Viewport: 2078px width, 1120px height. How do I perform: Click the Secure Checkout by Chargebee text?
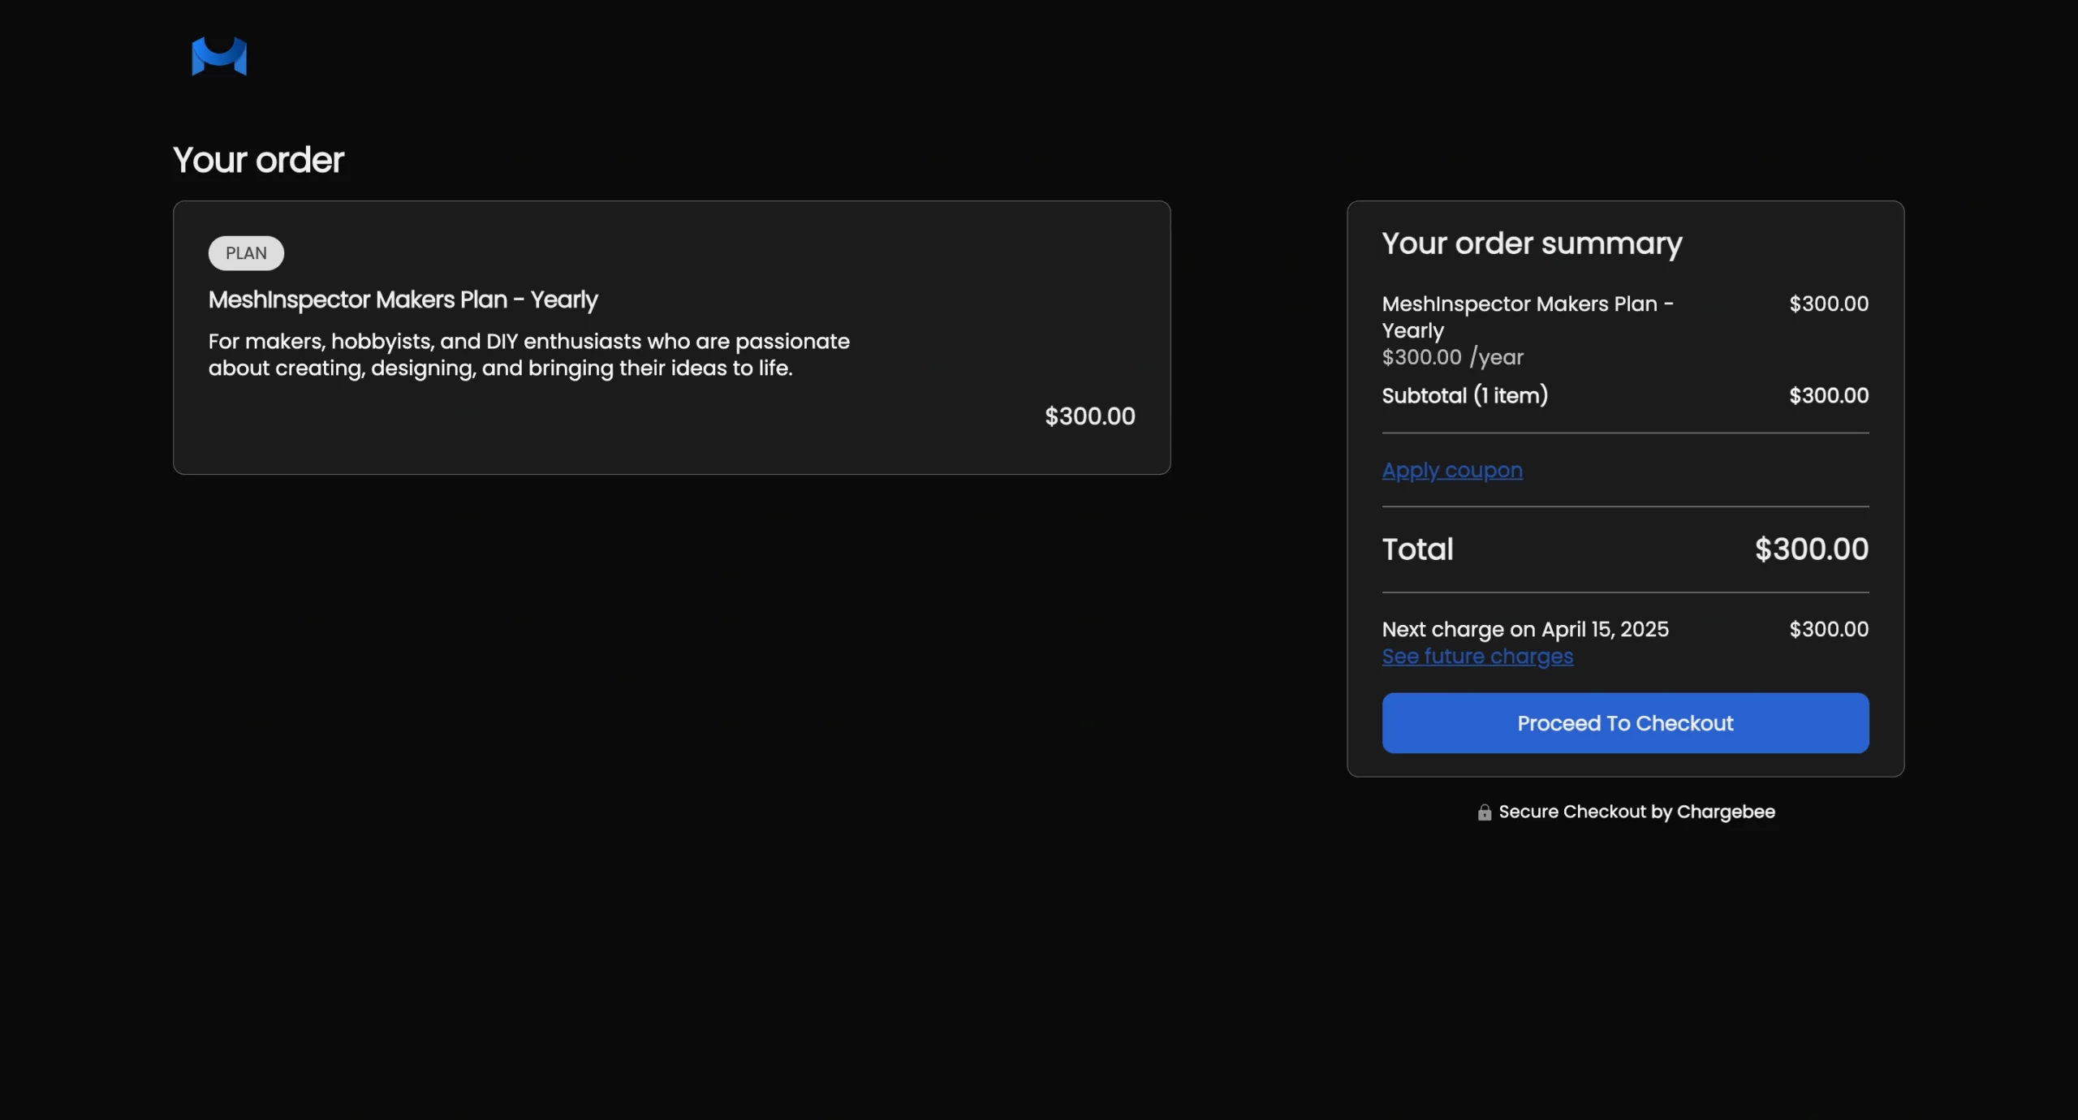coord(1636,812)
